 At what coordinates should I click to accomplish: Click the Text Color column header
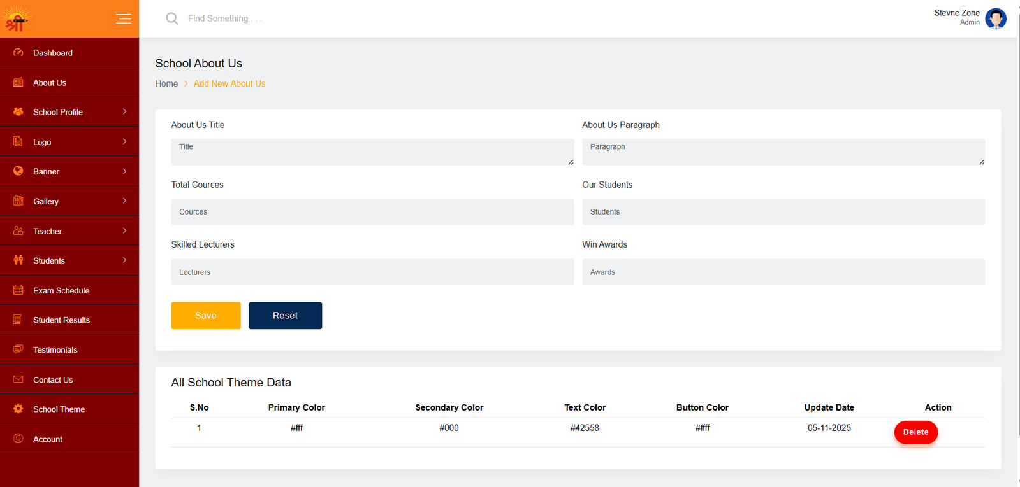pyautogui.click(x=585, y=407)
